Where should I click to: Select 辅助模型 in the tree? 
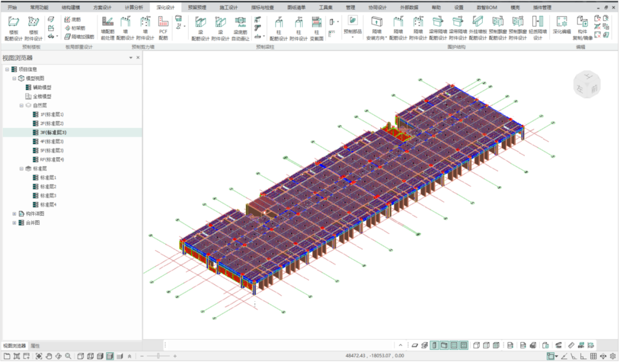click(x=42, y=87)
